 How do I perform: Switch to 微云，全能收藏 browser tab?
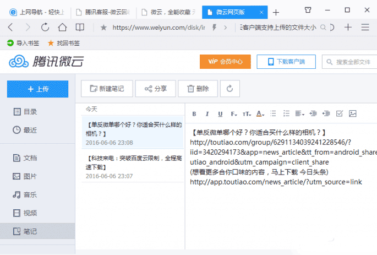pyautogui.click(x=170, y=12)
